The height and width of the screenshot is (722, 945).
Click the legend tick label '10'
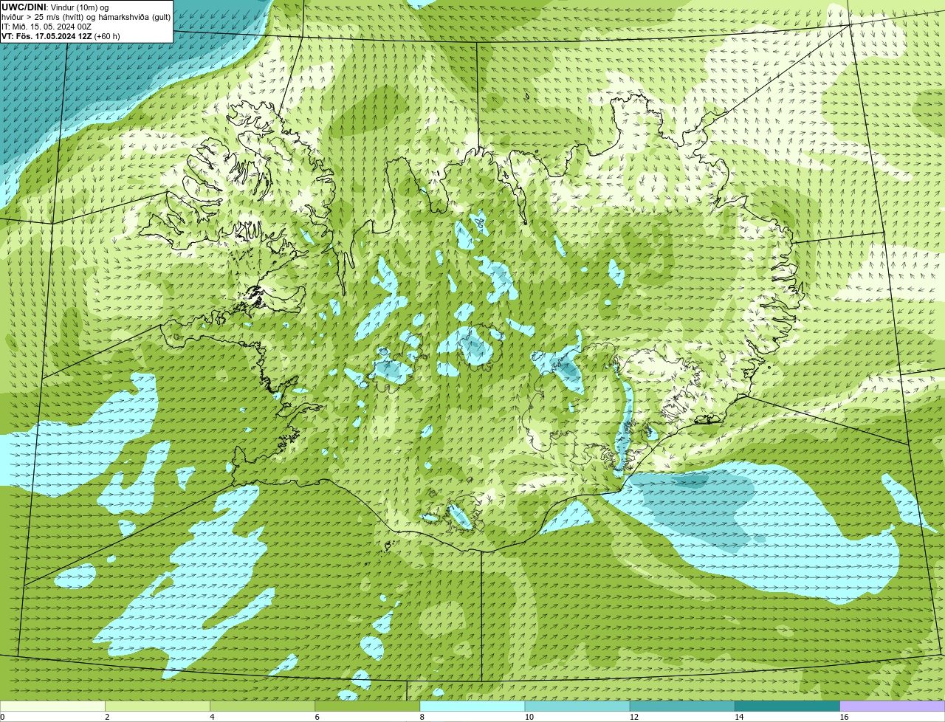[x=529, y=717]
